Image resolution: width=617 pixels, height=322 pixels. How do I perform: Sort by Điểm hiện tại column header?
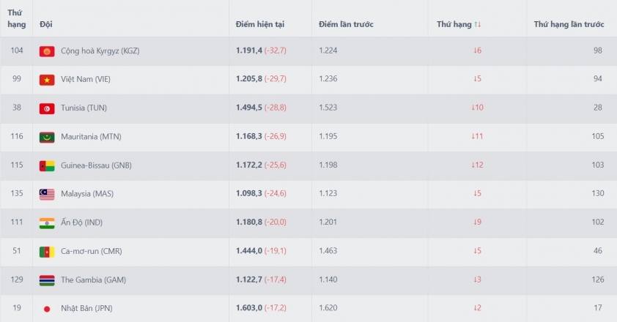point(260,24)
